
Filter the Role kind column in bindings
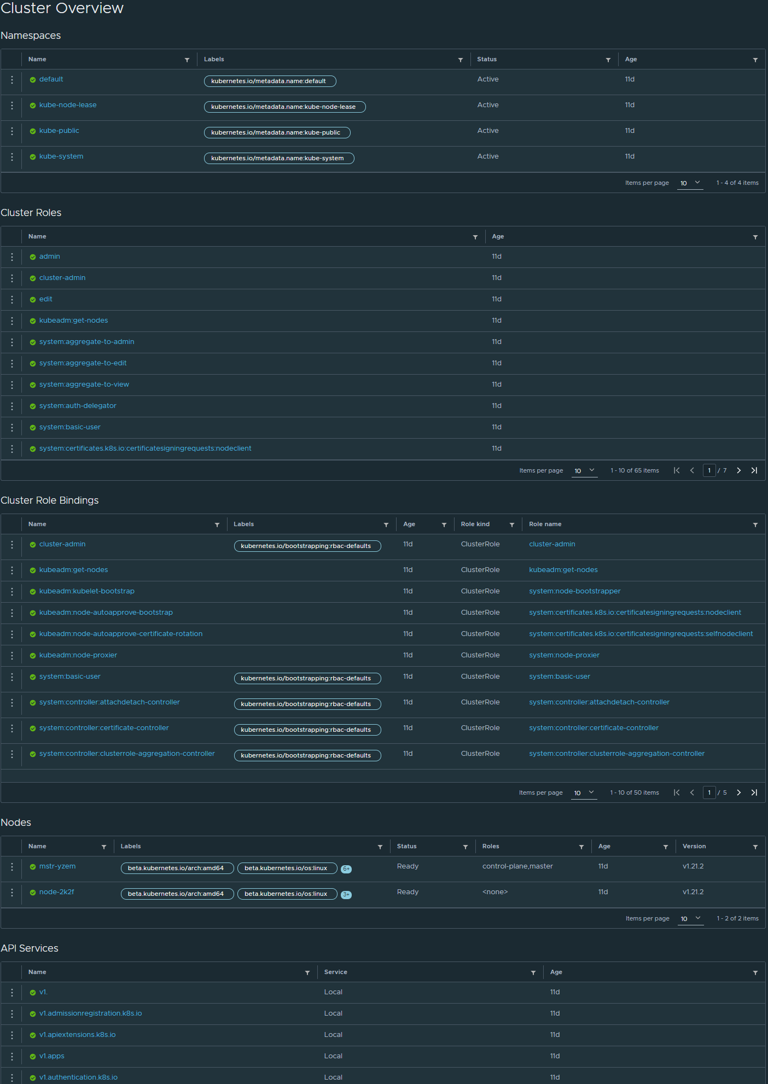(512, 524)
